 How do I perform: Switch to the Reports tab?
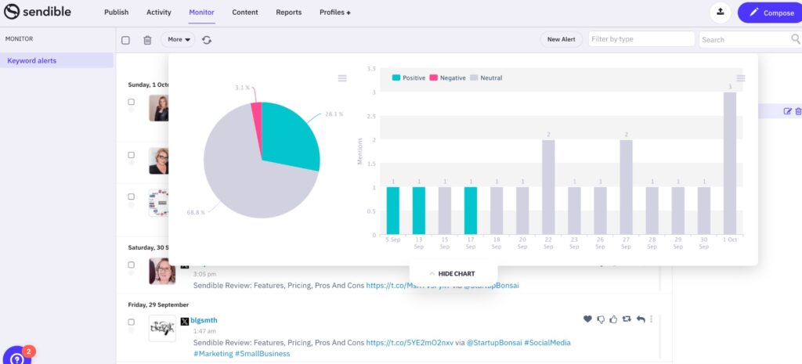click(290, 13)
